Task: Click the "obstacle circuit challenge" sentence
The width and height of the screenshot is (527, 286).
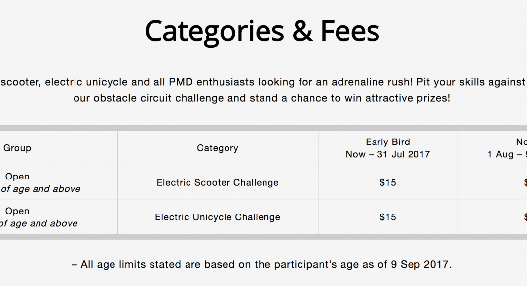Action: 262,98
